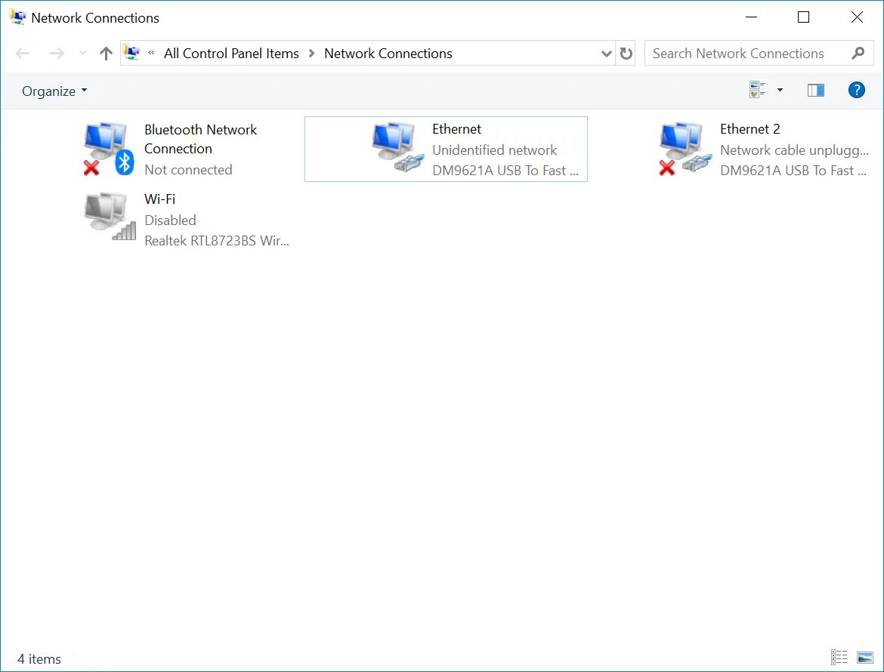
Task: Expand the view options dropdown arrow
Action: pos(780,90)
